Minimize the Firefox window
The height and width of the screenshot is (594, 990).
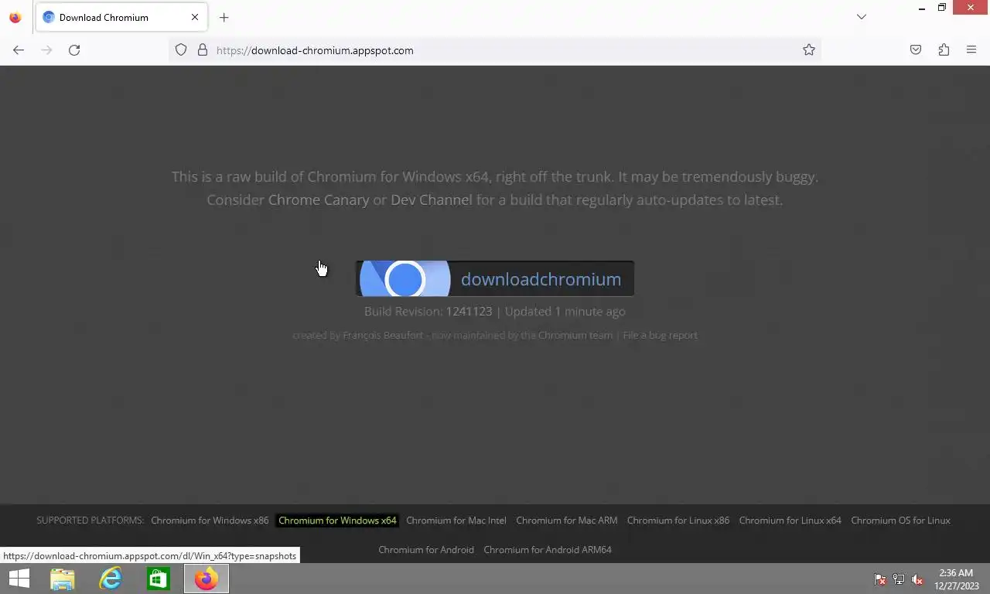[x=921, y=8]
